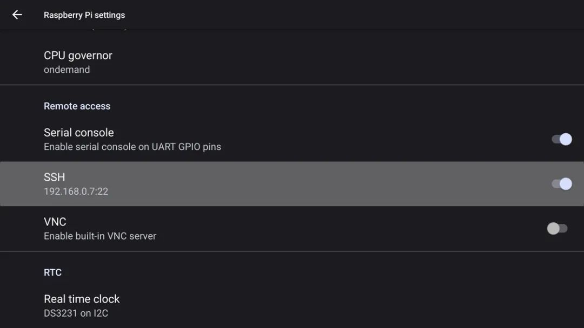This screenshot has height=328, width=584.
Task: Select the Serial console label
Action: click(x=79, y=133)
